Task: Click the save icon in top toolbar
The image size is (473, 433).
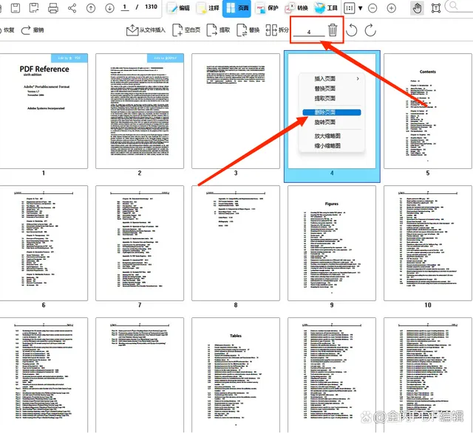Action: click(x=34, y=8)
